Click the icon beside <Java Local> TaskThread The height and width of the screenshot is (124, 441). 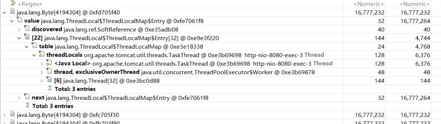click(50, 64)
